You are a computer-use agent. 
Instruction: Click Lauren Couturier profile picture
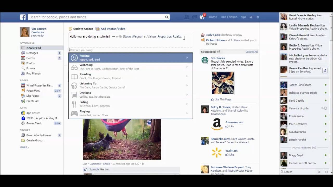(25, 32)
